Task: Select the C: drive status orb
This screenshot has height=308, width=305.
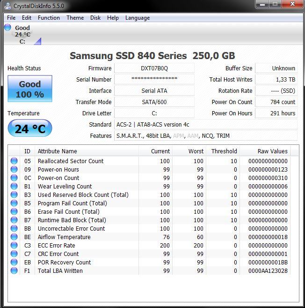Action: pyautogui.click(x=7, y=27)
